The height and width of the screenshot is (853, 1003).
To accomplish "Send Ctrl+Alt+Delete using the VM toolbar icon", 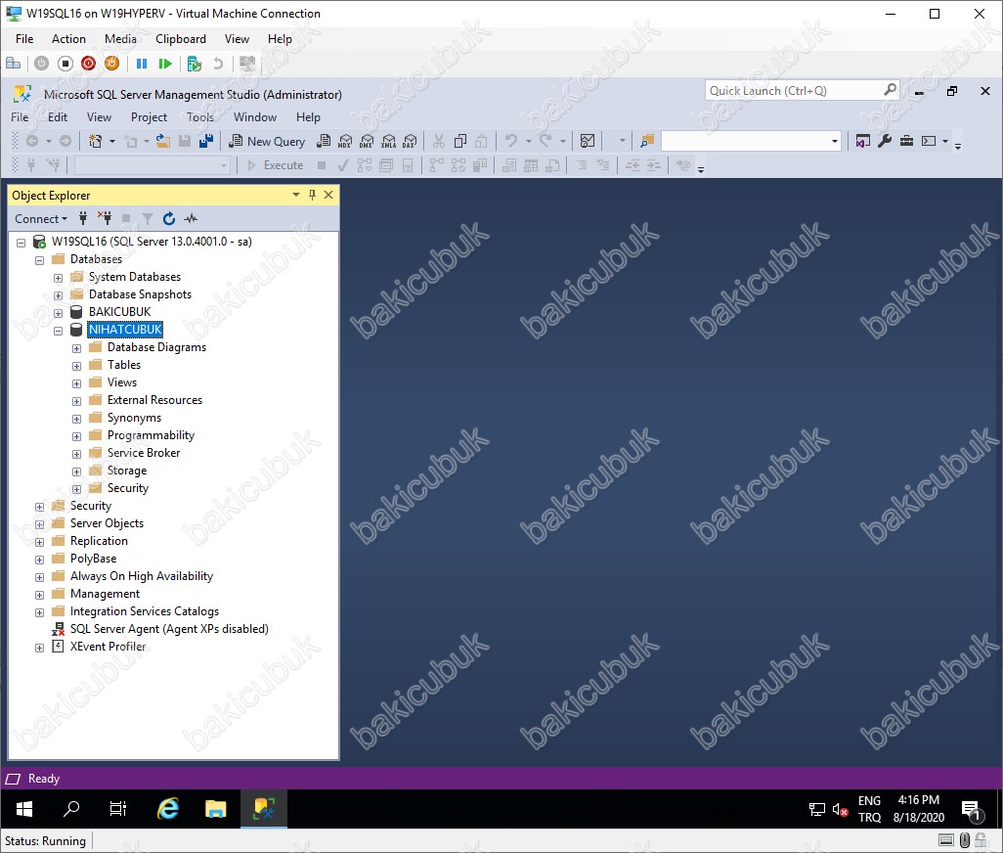I will pyautogui.click(x=13, y=64).
